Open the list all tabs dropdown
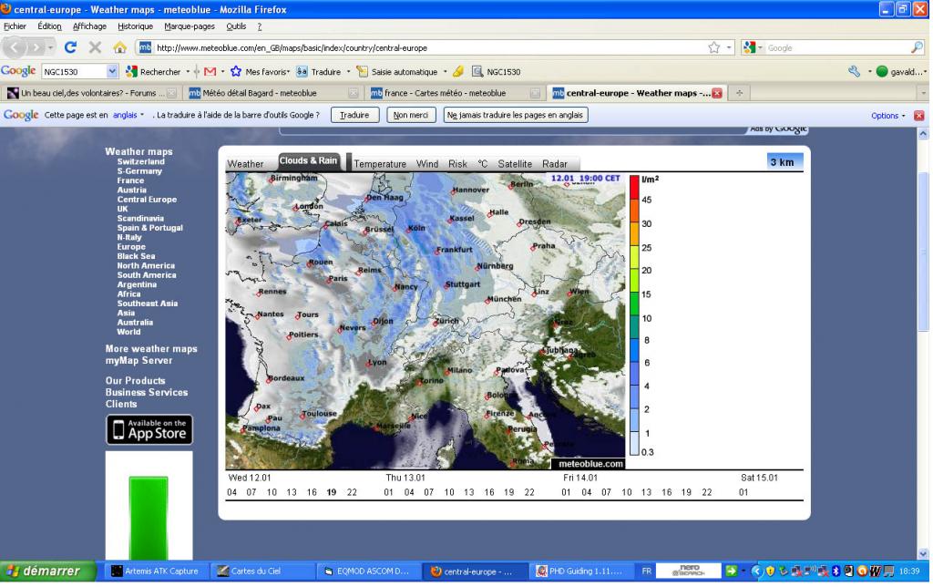933x587 pixels. (924, 93)
